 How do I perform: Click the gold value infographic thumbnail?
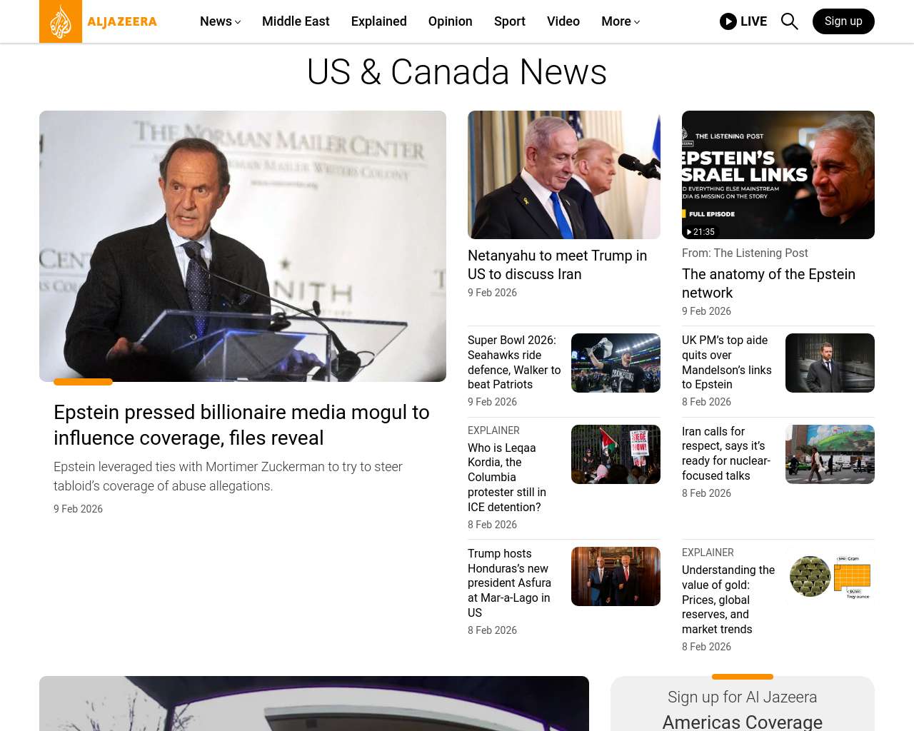(830, 576)
